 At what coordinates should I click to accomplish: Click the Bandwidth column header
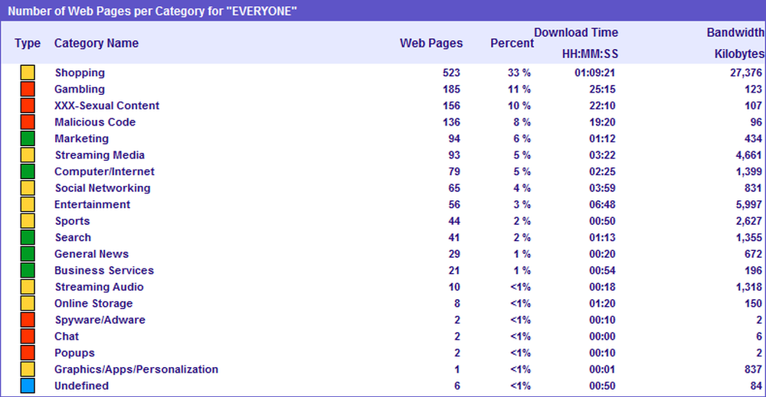coord(735,32)
